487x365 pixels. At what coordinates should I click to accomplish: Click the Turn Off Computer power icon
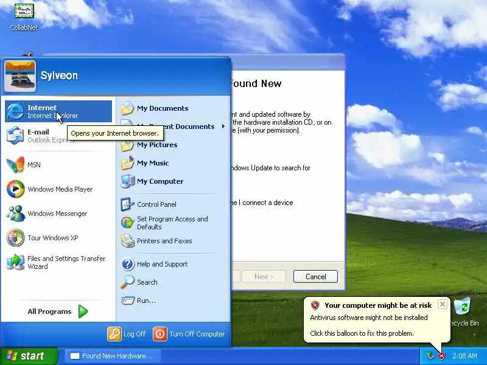[160, 334]
